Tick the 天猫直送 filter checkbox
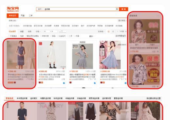The width and height of the screenshot is (170, 120). pyautogui.click(x=9, y=36)
